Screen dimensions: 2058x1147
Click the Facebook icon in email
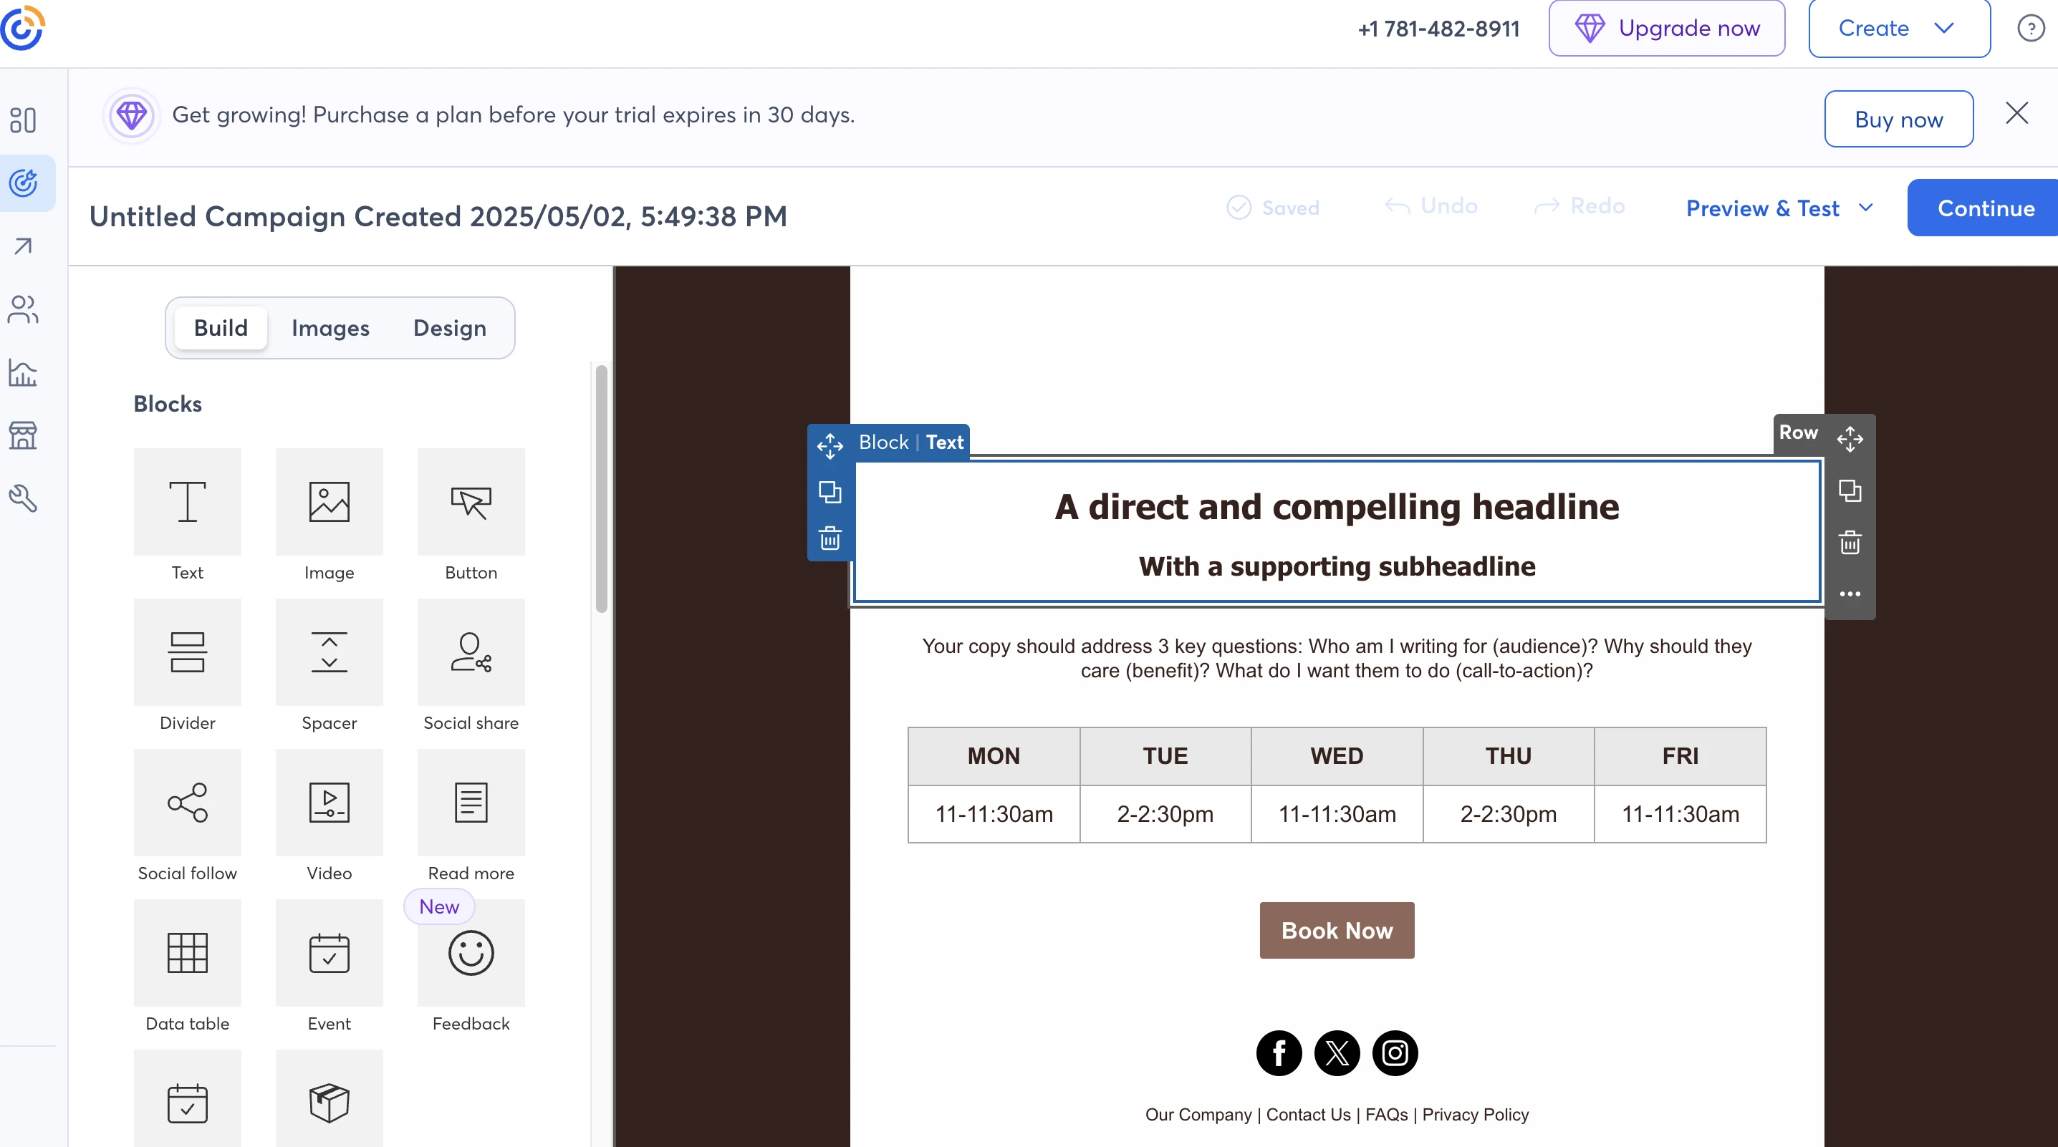coord(1278,1052)
